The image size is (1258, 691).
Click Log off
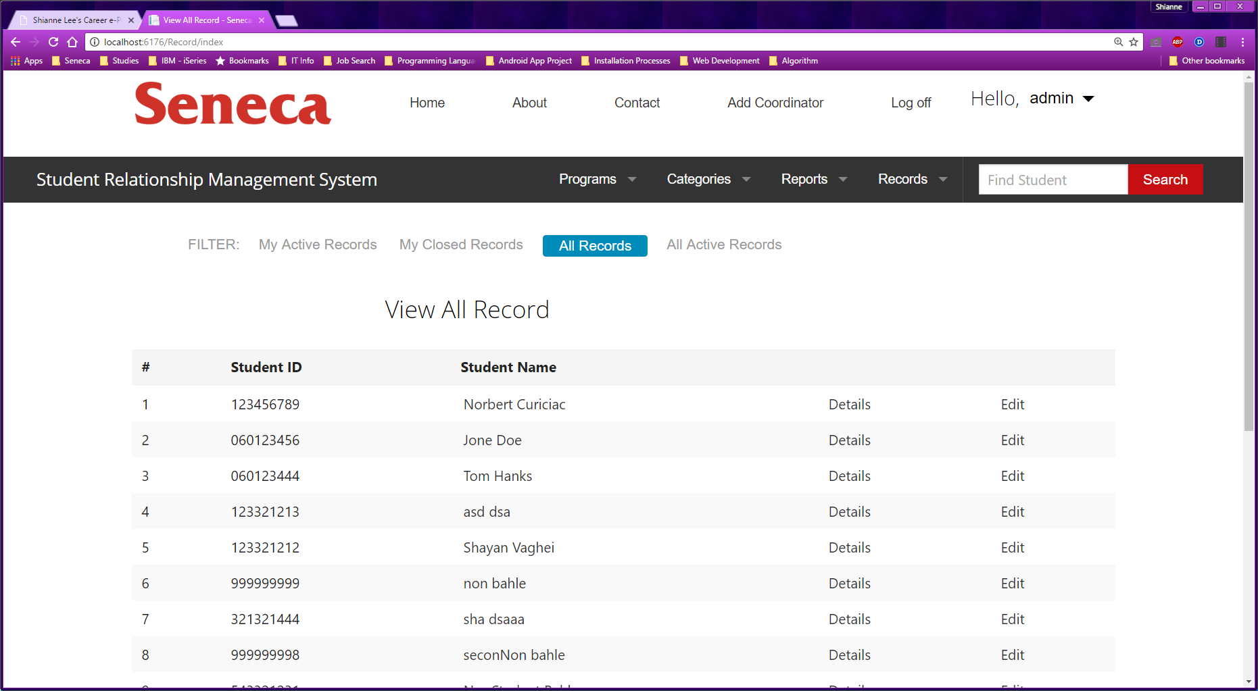[911, 103]
